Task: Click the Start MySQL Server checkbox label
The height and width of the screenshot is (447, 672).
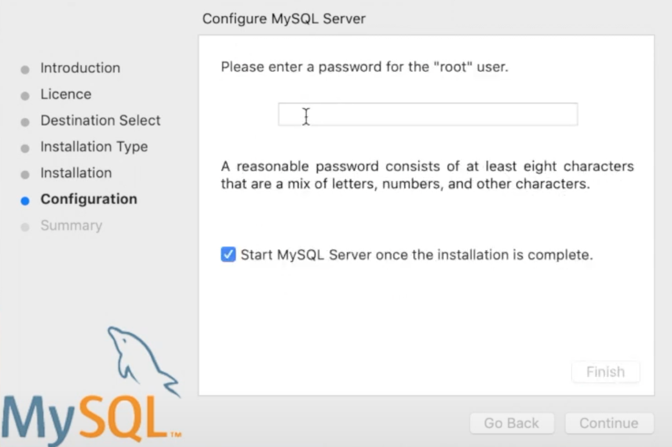Action: click(x=416, y=255)
